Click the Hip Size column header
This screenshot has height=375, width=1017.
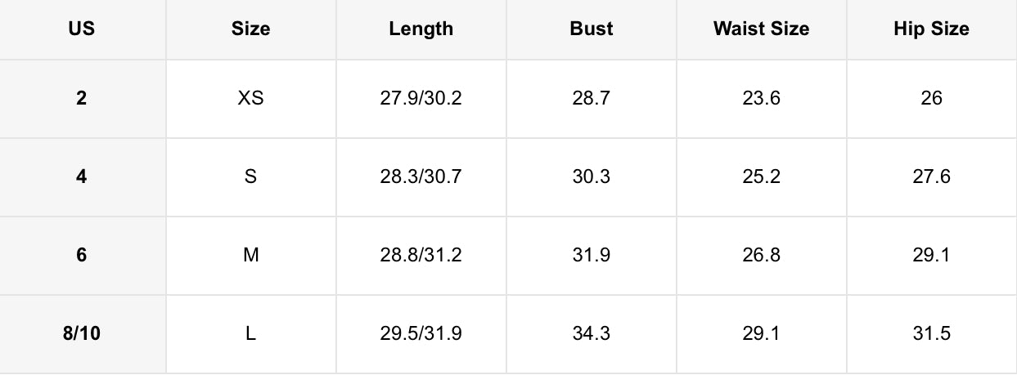pyautogui.click(x=931, y=29)
